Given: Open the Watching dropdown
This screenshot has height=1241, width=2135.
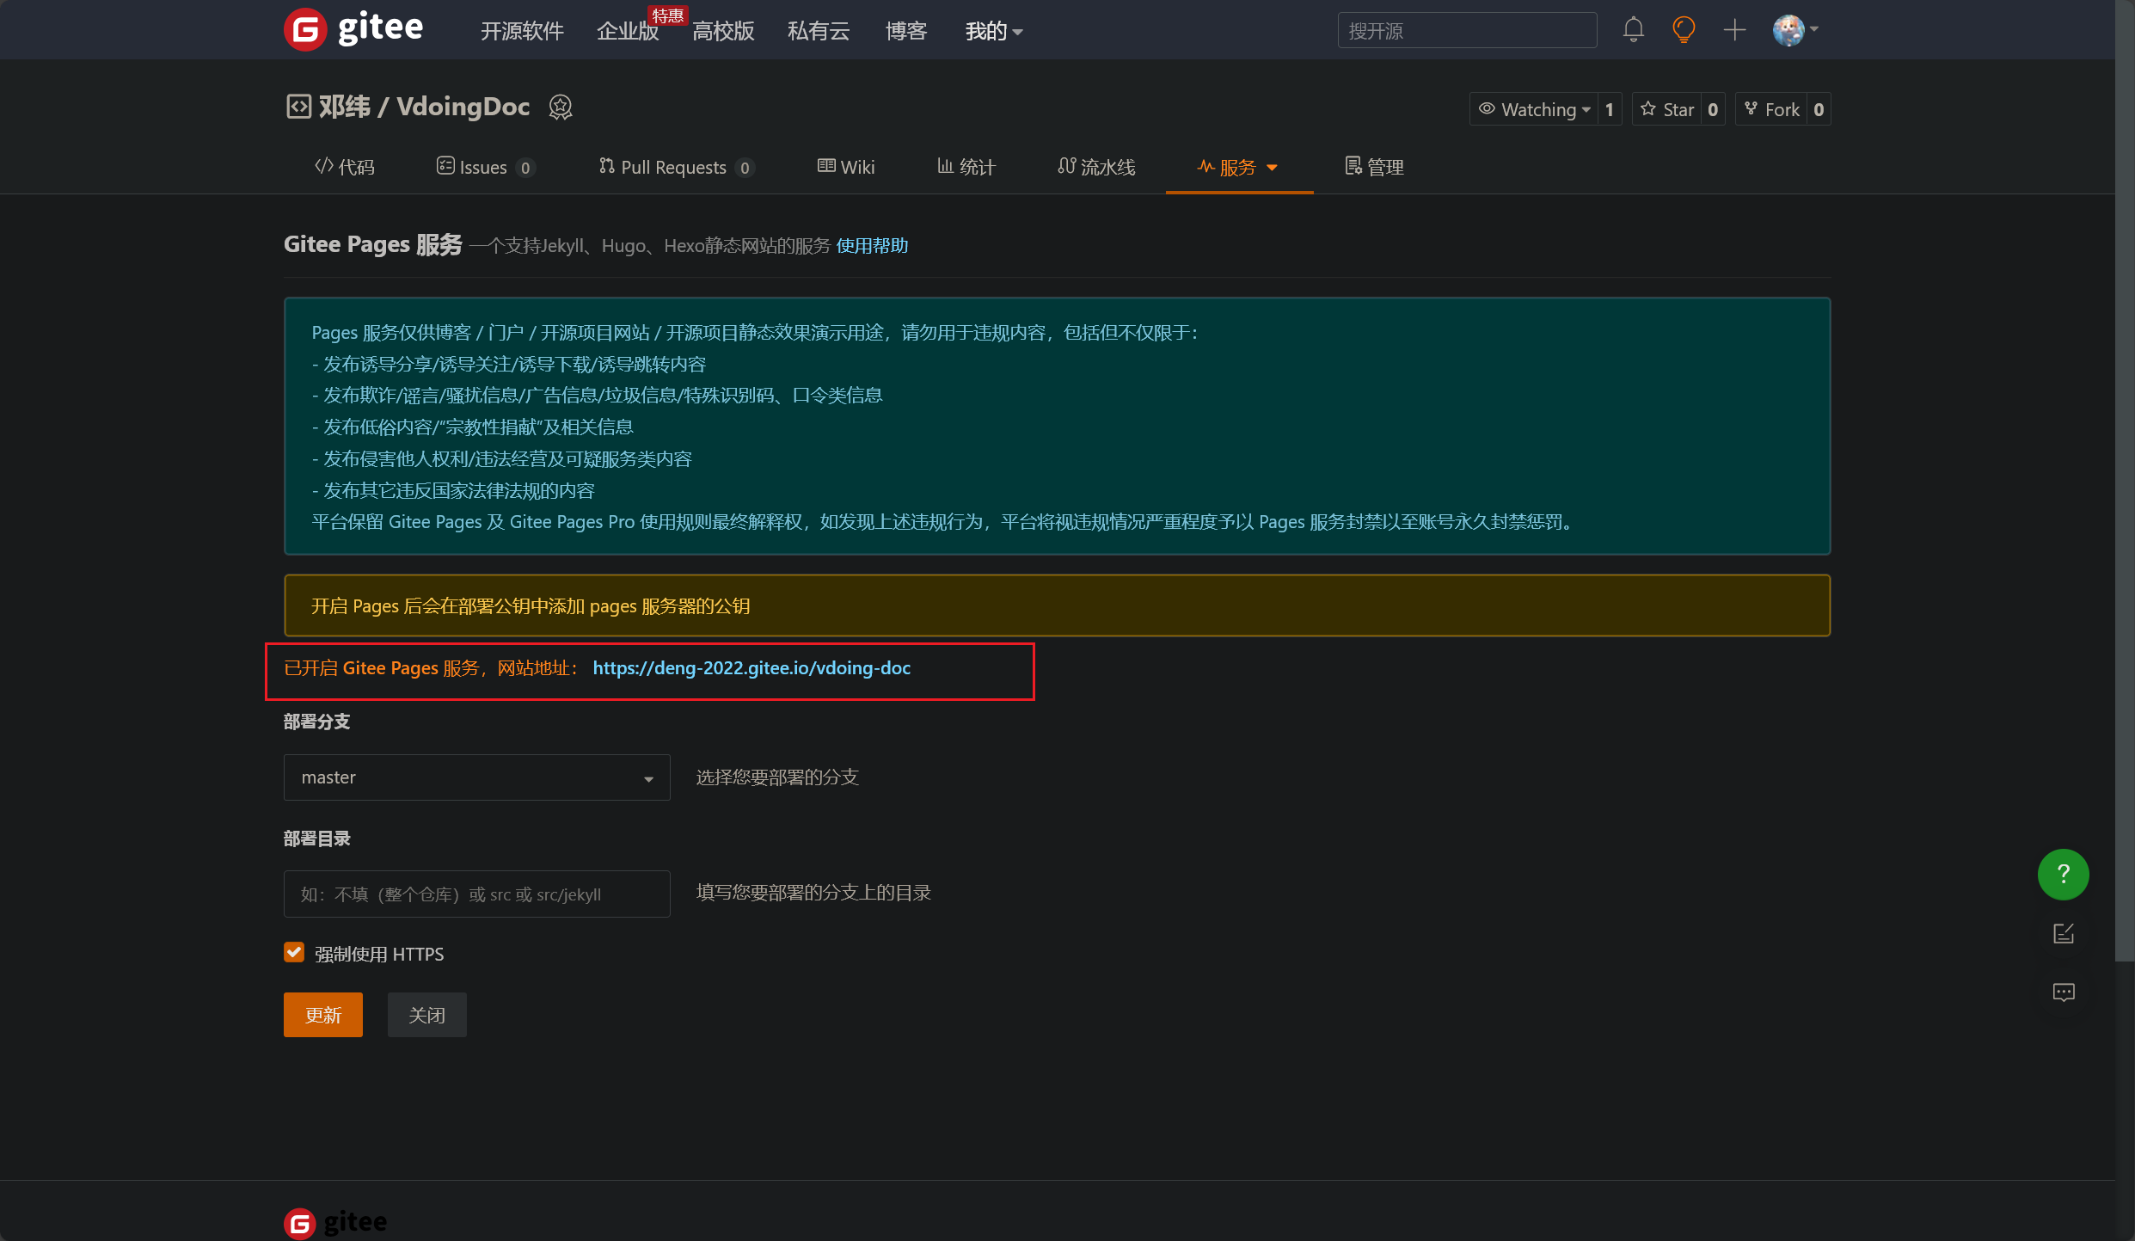Looking at the screenshot, I should pyautogui.click(x=1534, y=109).
